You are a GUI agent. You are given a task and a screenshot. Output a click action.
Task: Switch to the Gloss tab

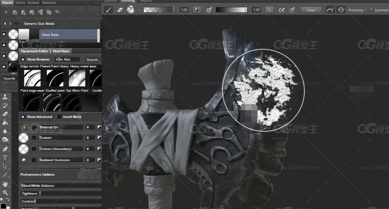pos(20,2)
